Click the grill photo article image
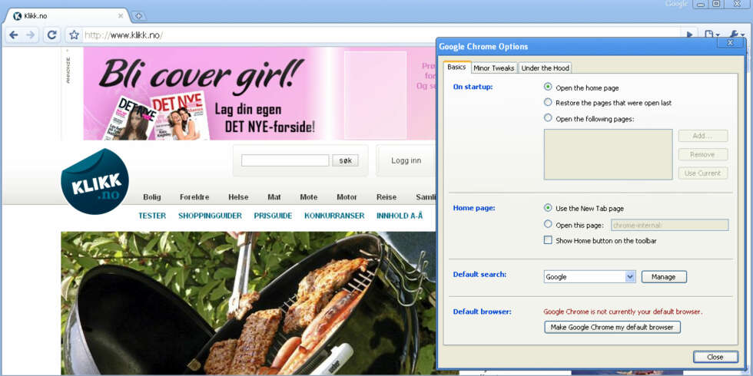The height and width of the screenshot is (376, 753). 248,303
